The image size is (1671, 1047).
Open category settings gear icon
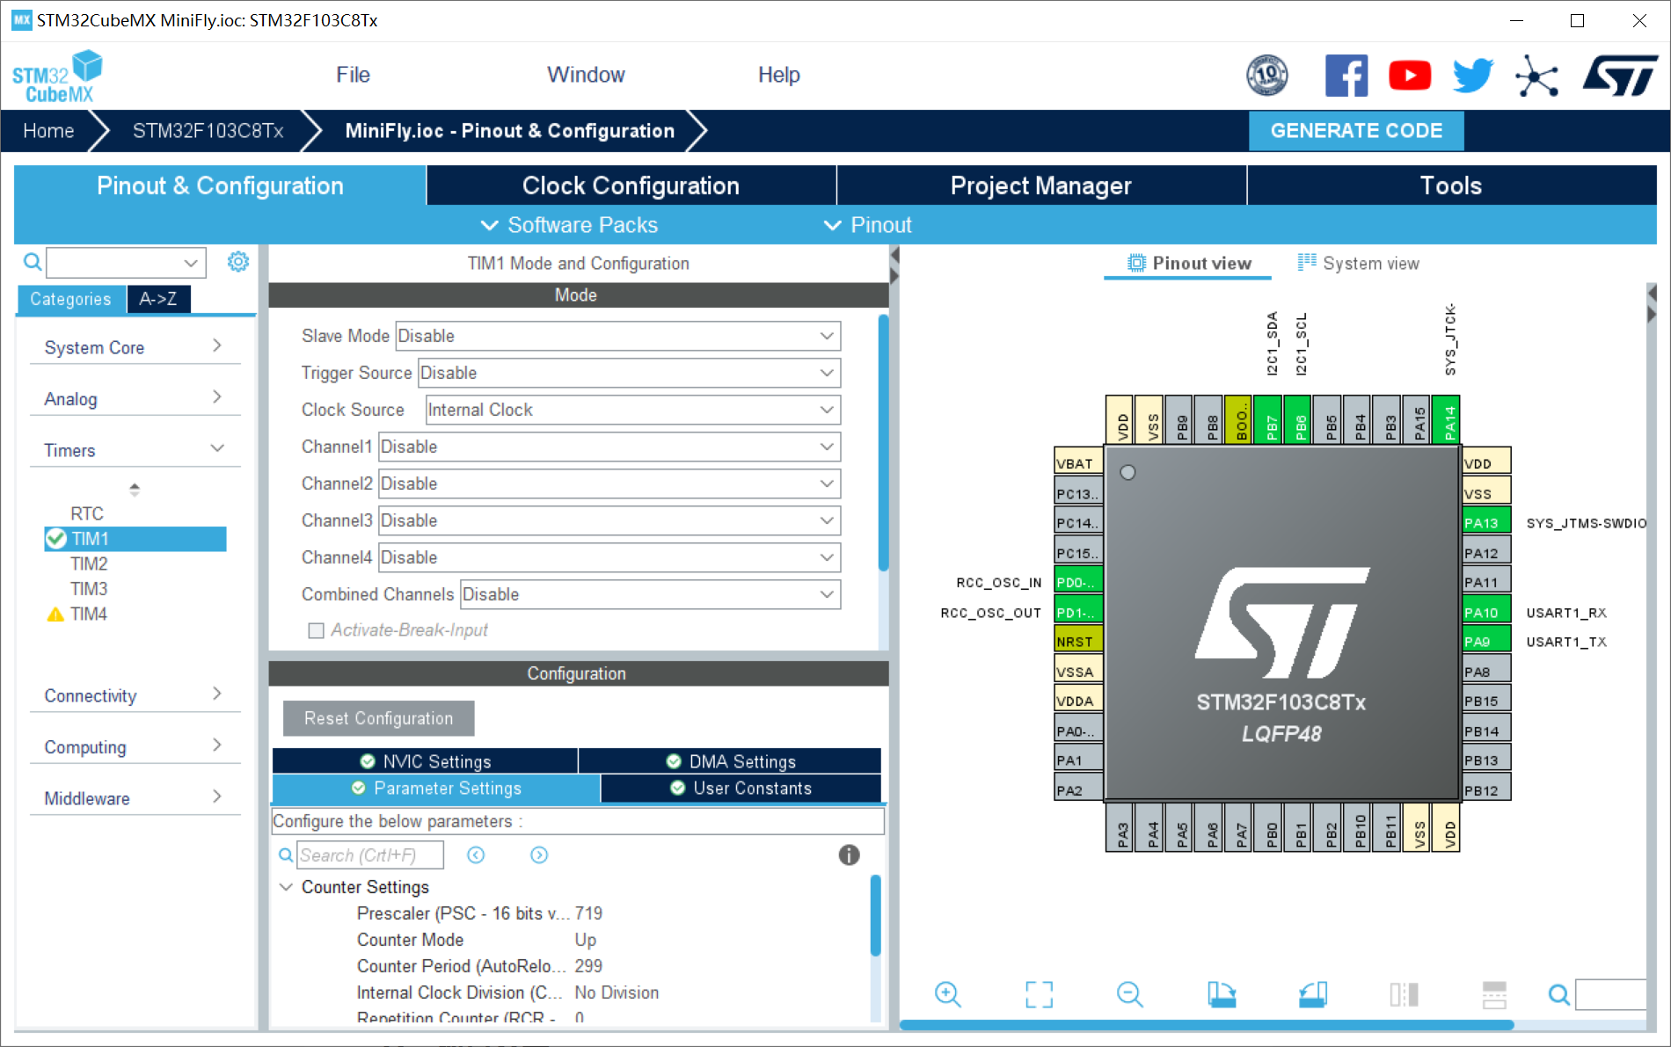(238, 262)
